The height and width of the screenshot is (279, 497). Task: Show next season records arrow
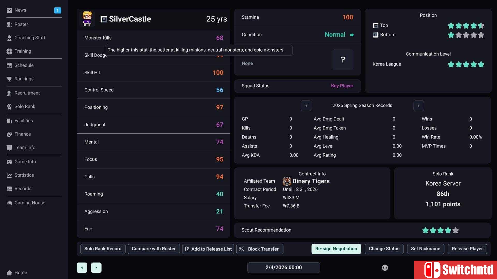tap(419, 106)
